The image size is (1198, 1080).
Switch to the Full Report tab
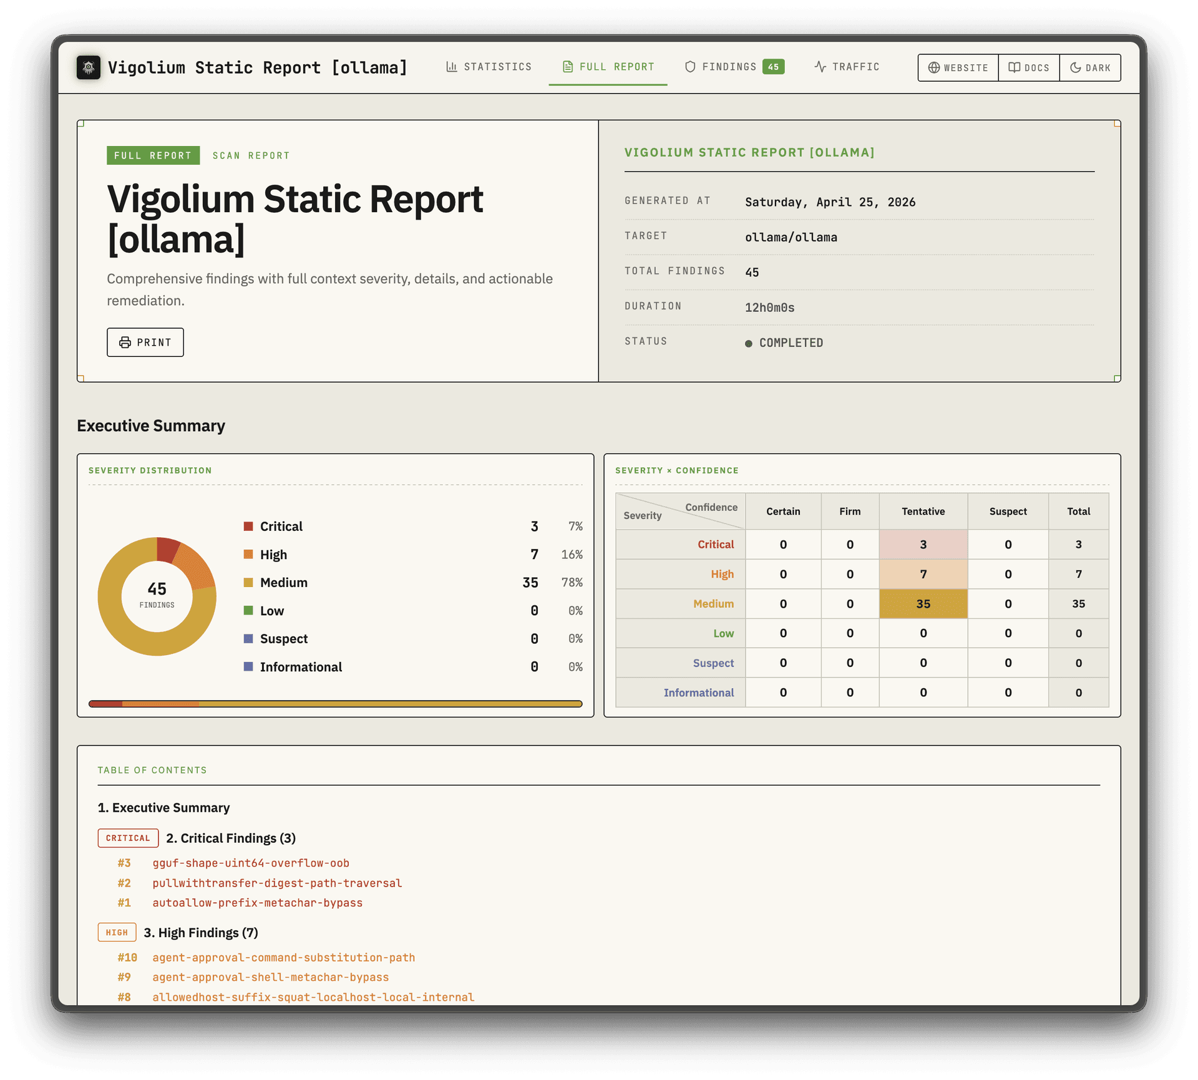608,67
